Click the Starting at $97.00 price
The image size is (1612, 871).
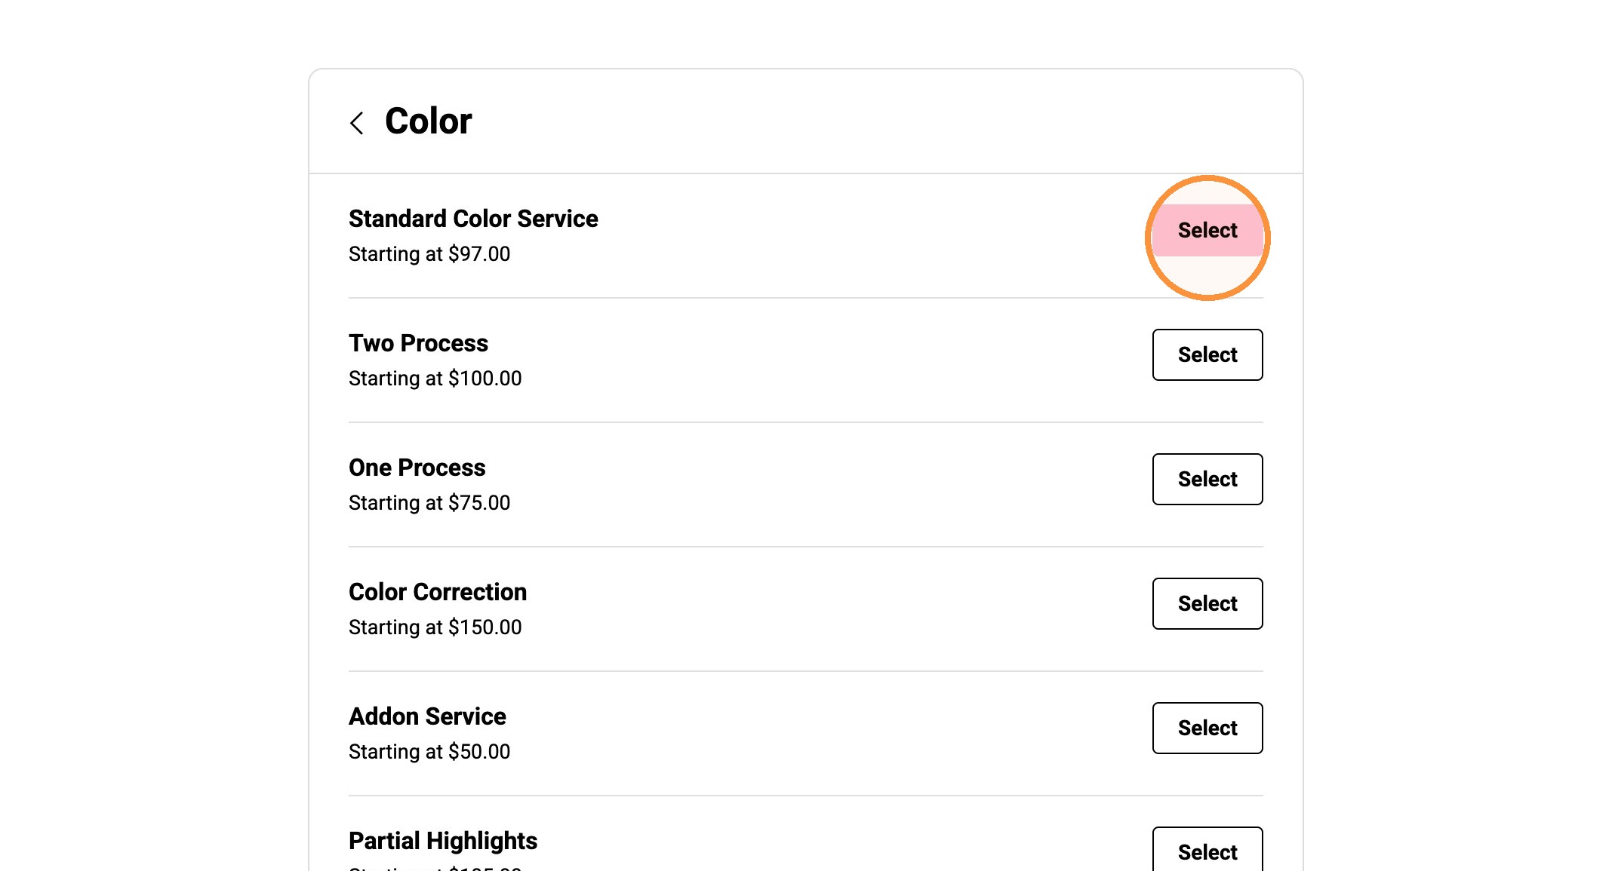click(x=429, y=254)
